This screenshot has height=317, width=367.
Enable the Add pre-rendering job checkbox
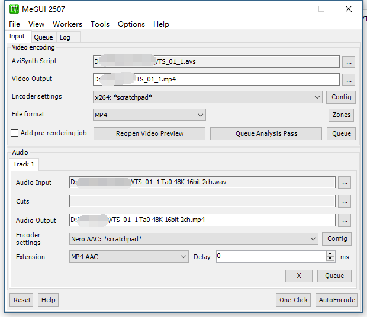coord(15,133)
